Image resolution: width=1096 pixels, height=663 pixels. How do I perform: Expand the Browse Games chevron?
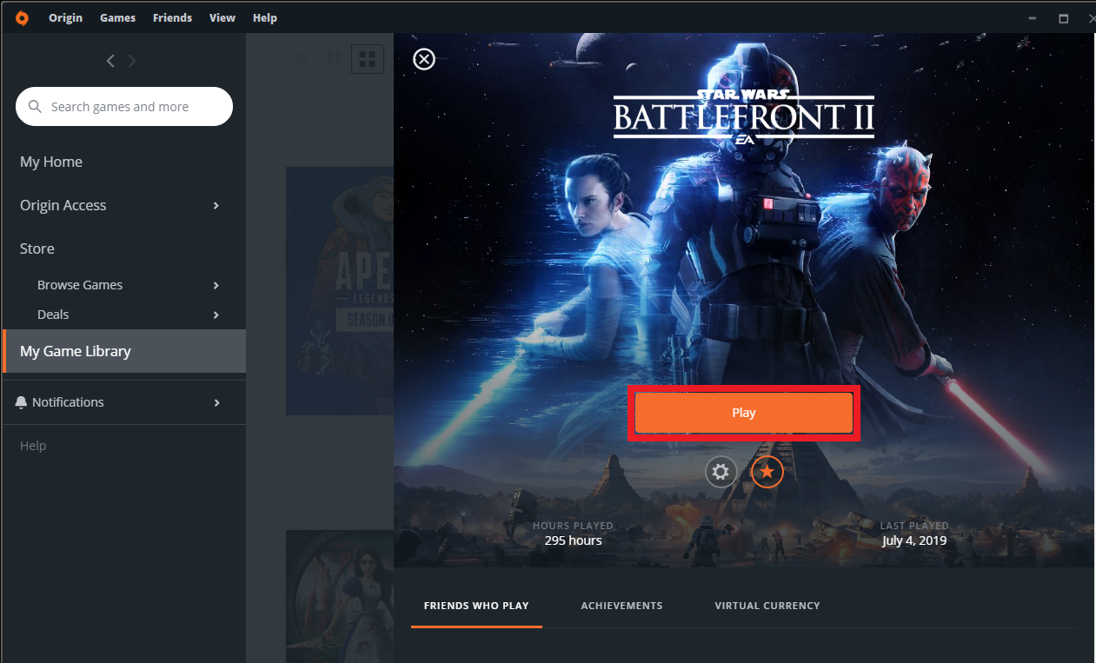pyautogui.click(x=216, y=285)
